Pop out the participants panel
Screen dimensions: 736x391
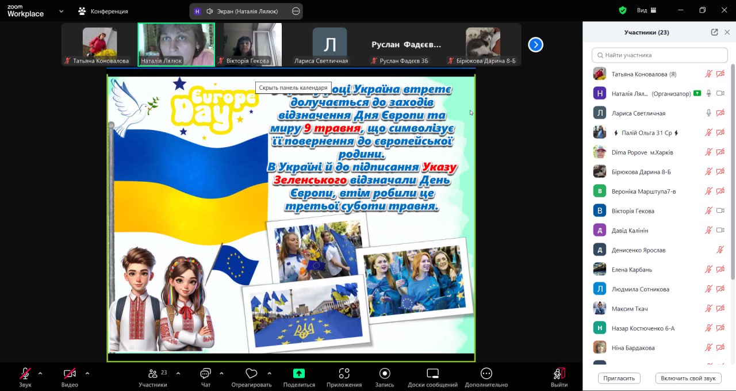coord(714,33)
